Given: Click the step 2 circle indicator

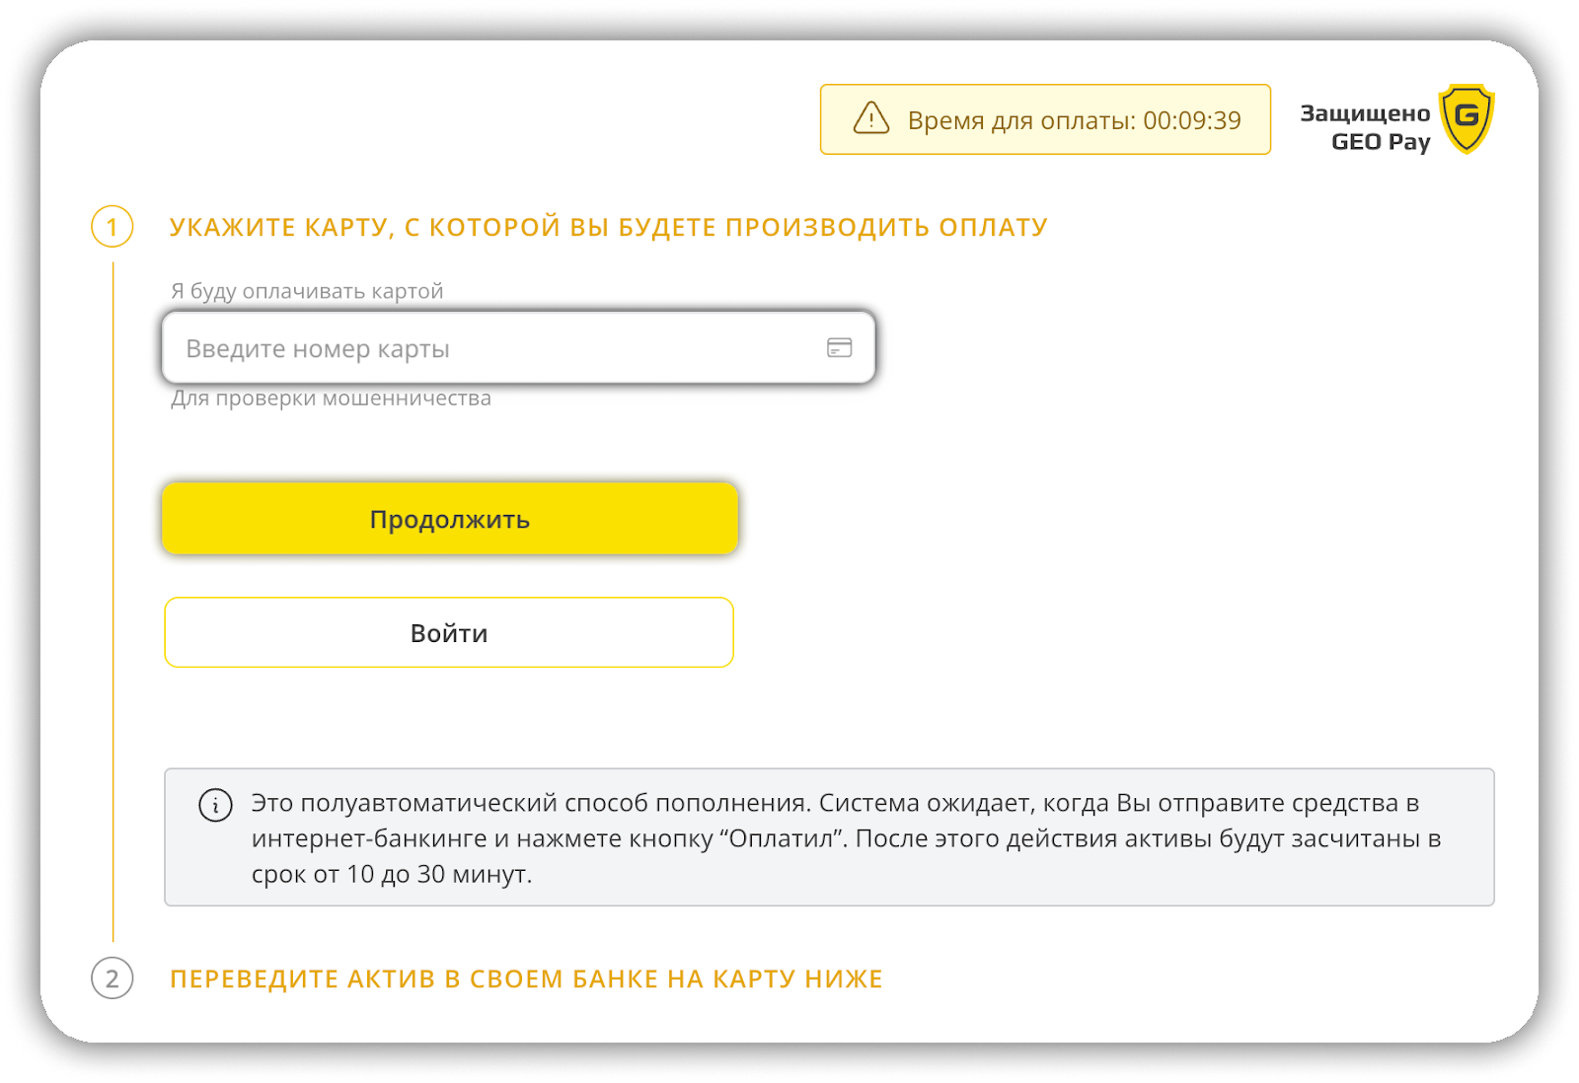Looking at the screenshot, I should [x=113, y=978].
